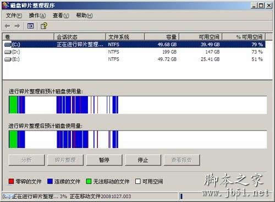Click the 73 % free space cell

click(257, 52)
